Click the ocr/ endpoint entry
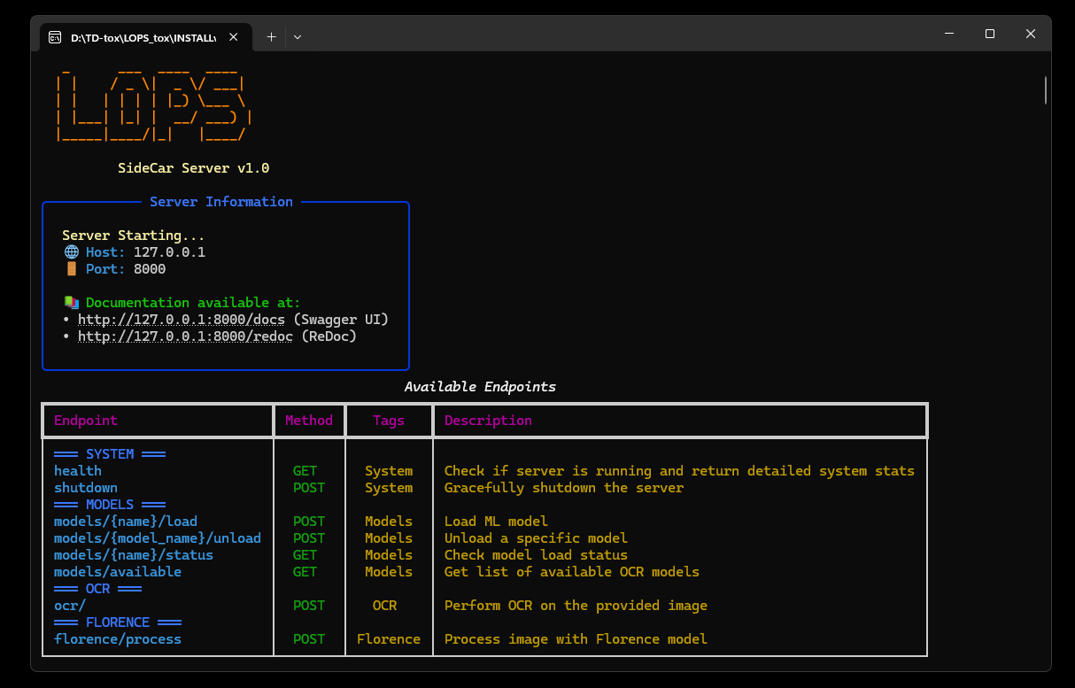 pos(69,605)
